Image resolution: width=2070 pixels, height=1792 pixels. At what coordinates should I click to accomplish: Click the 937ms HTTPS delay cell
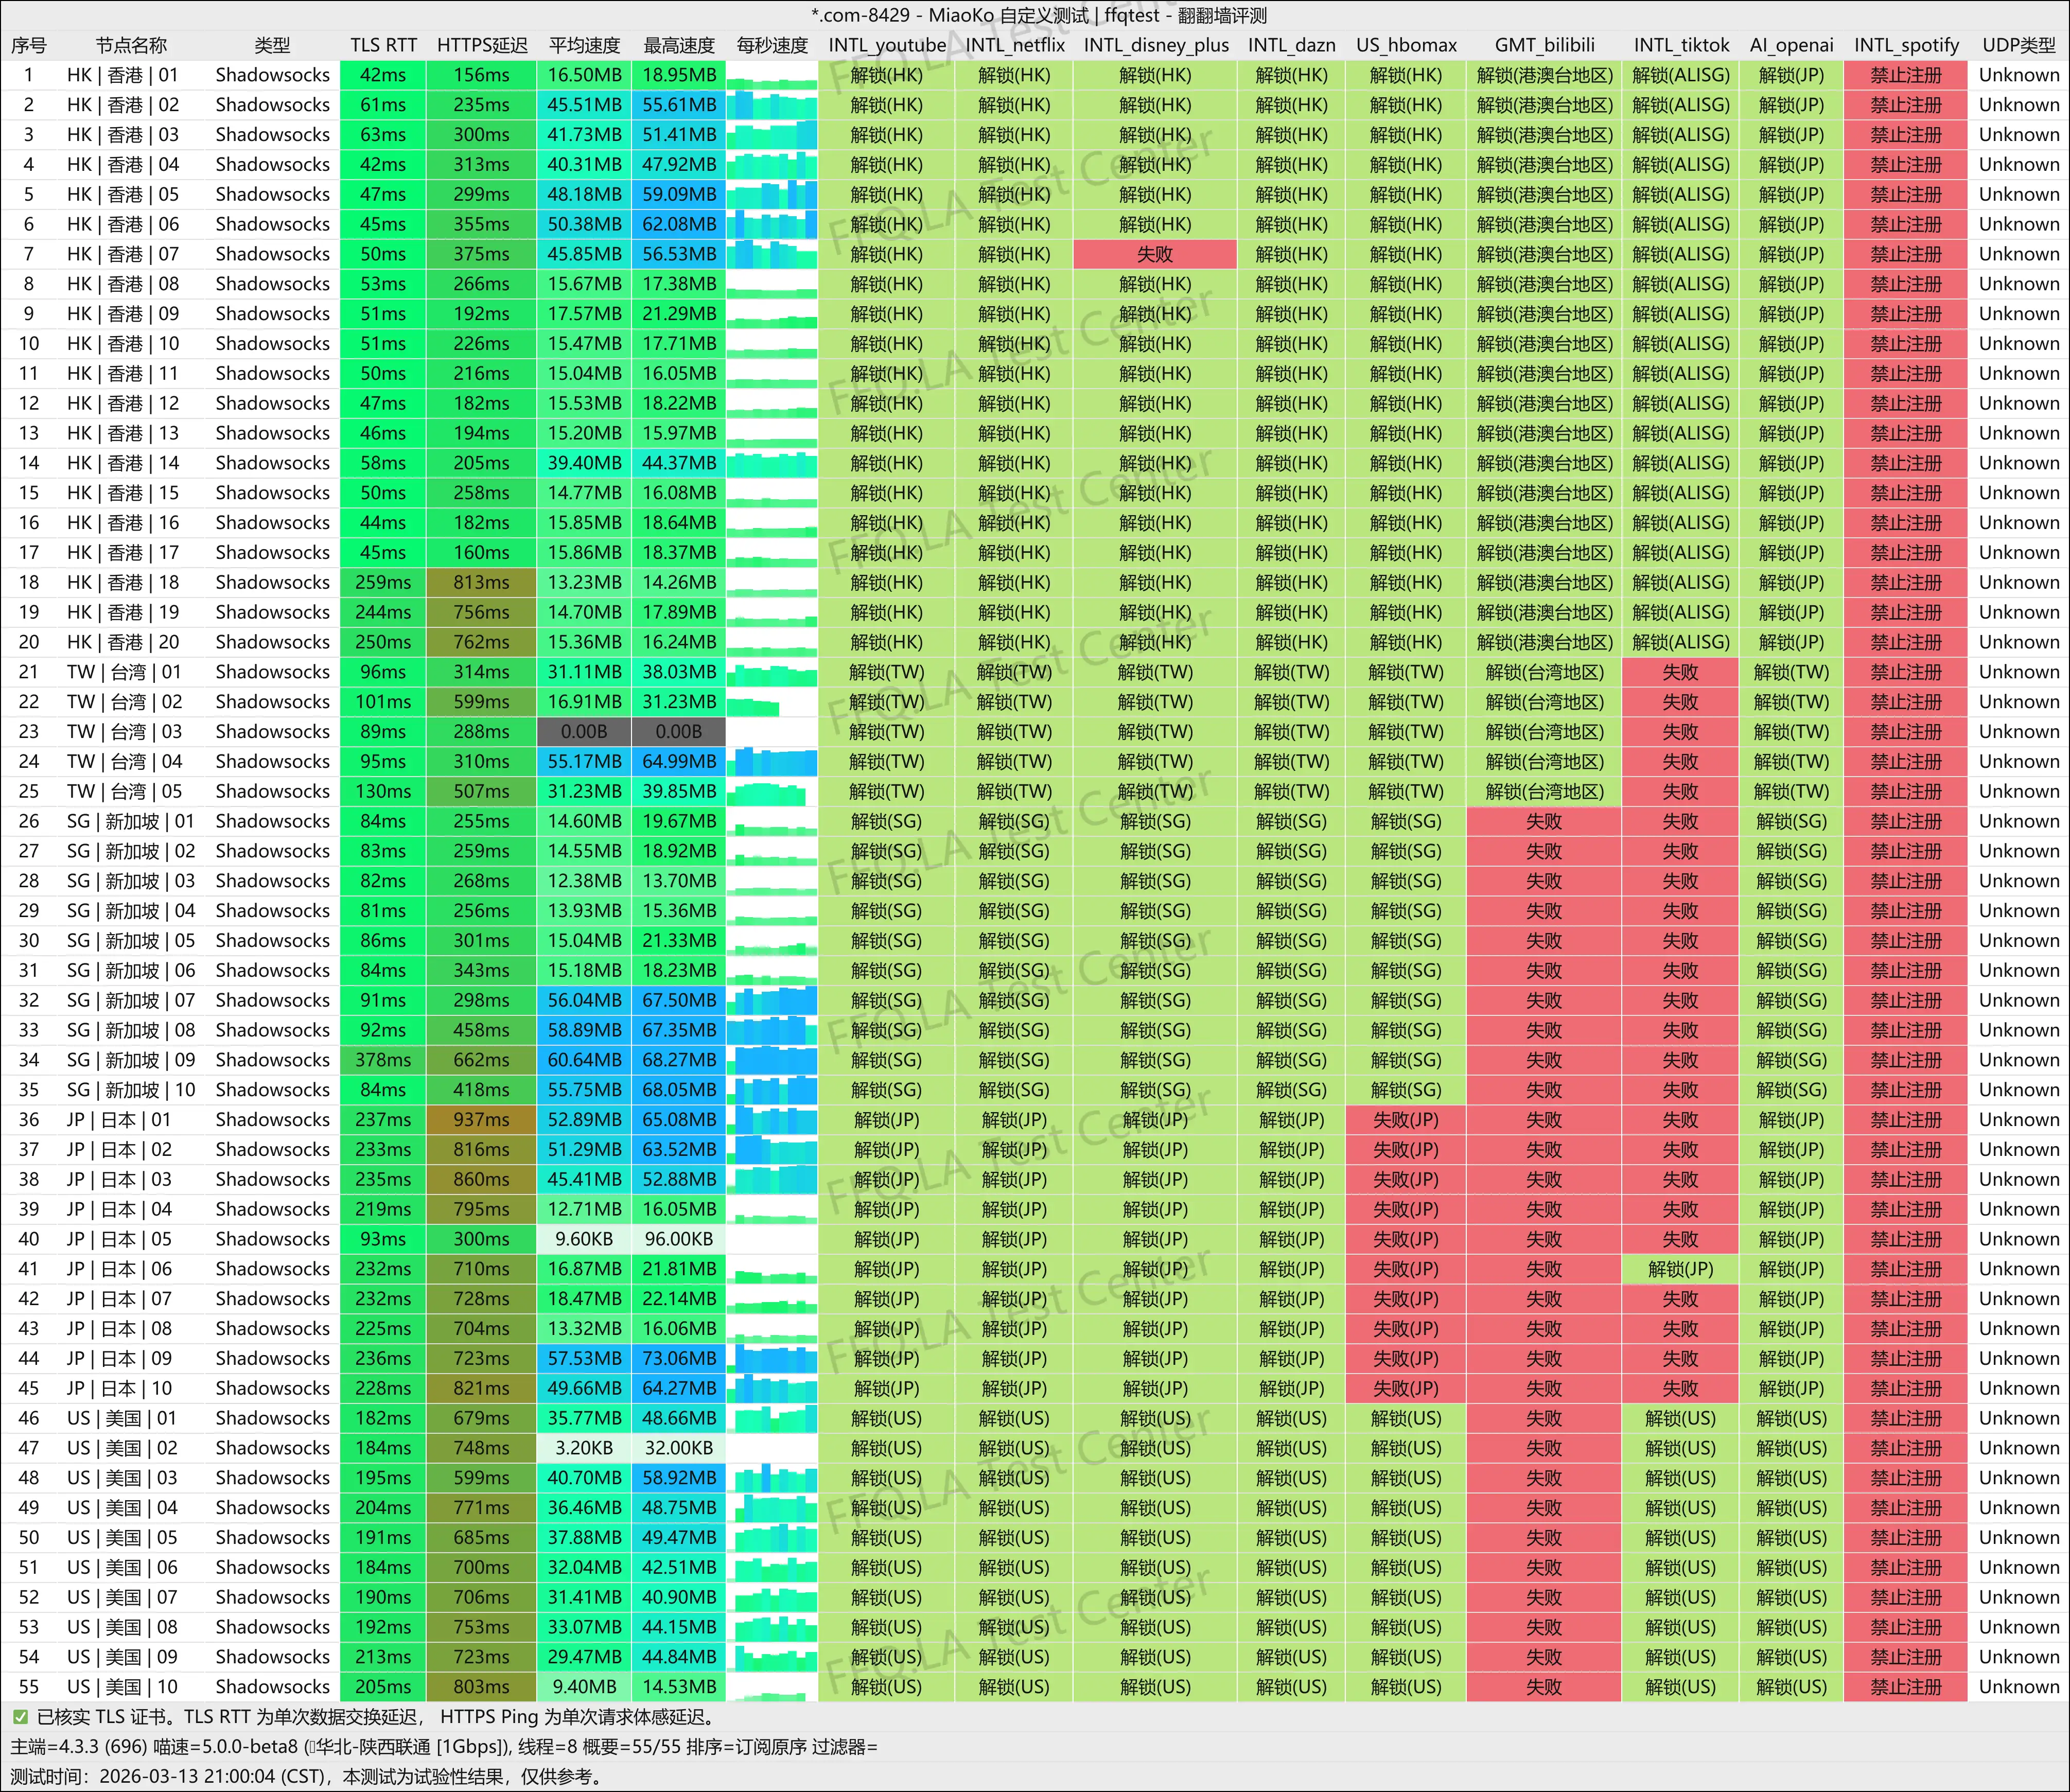(481, 1120)
